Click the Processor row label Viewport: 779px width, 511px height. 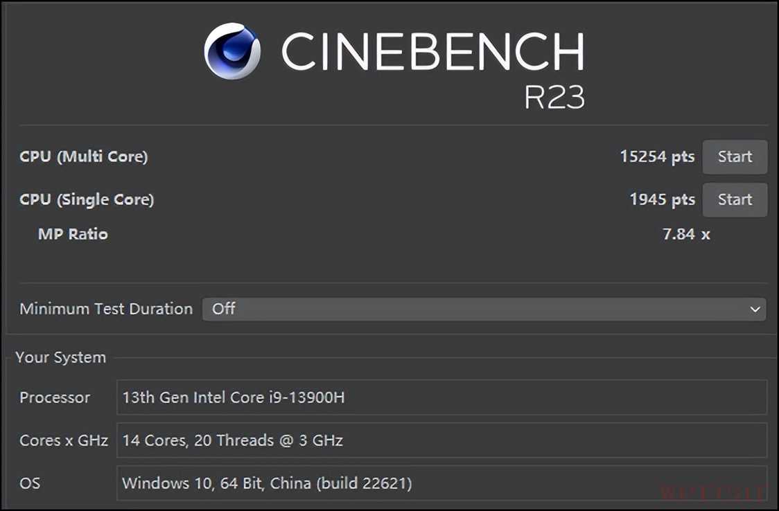55,397
